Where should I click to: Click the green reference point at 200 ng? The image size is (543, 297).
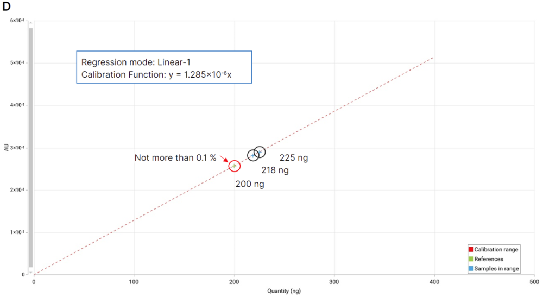coord(234,166)
